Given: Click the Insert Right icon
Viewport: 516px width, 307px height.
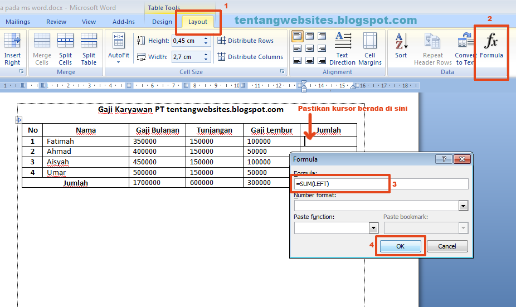Looking at the screenshot, I should (12, 49).
